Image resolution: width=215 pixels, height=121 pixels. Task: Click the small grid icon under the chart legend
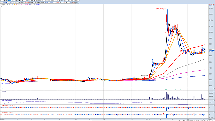pyautogui.click(x=1, y=6)
